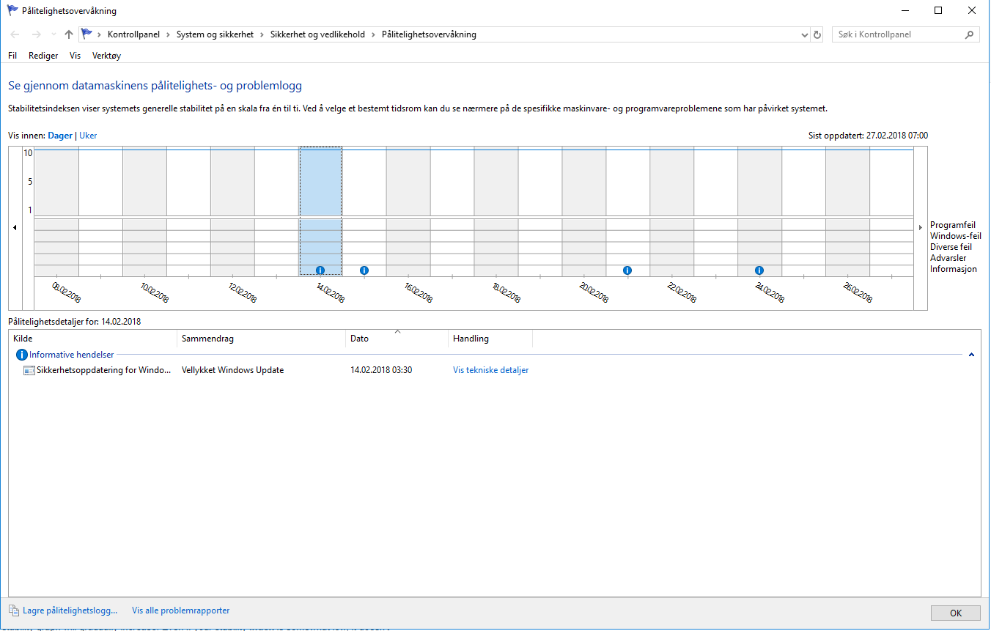Open the Vis menu
This screenshot has width=991, height=631.
coord(75,56)
